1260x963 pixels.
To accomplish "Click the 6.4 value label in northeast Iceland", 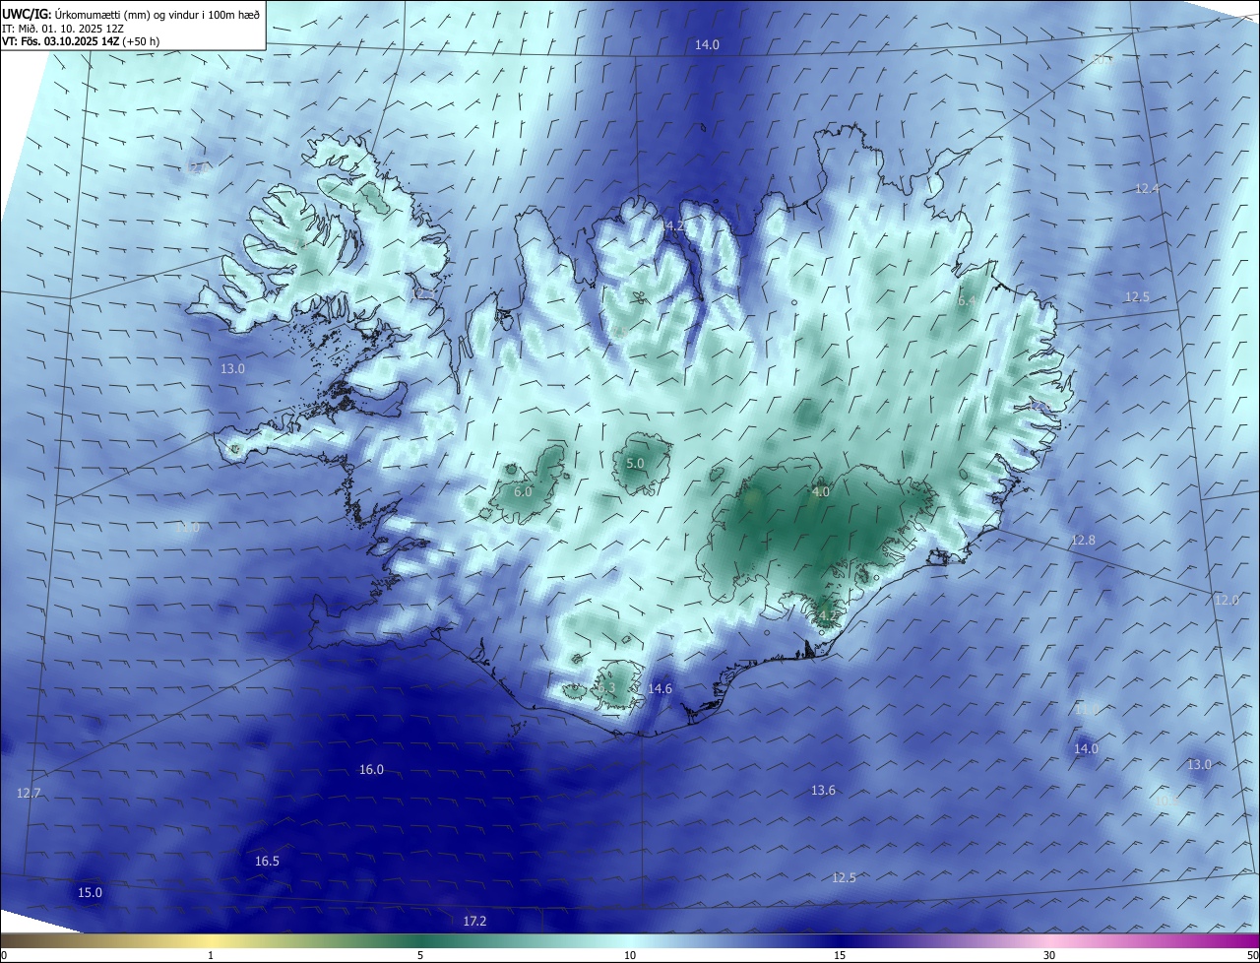I will pos(966,300).
